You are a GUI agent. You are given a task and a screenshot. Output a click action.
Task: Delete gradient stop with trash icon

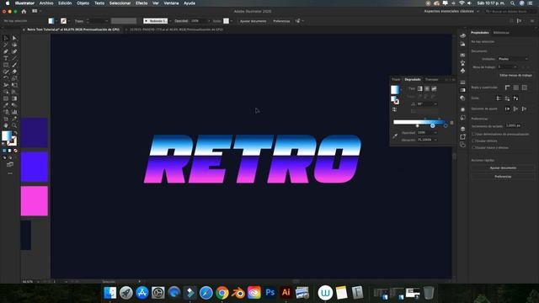click(451, 123)
